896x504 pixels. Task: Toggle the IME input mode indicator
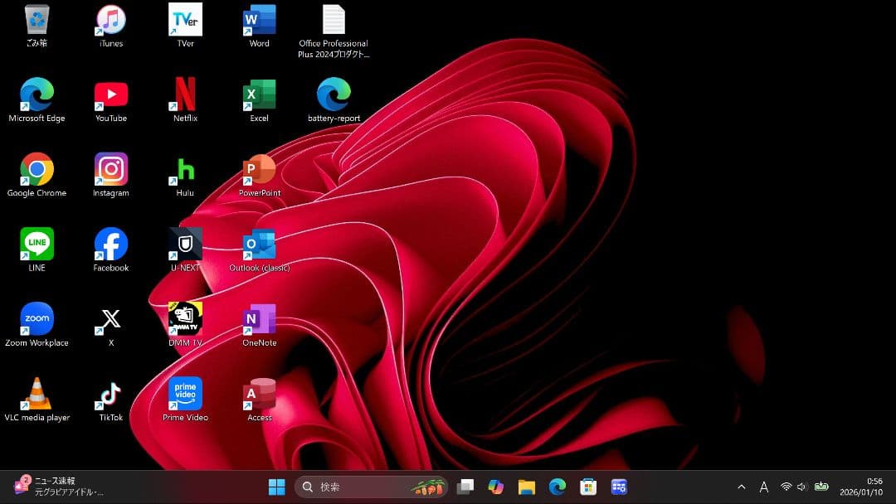[x=764, y=487]
